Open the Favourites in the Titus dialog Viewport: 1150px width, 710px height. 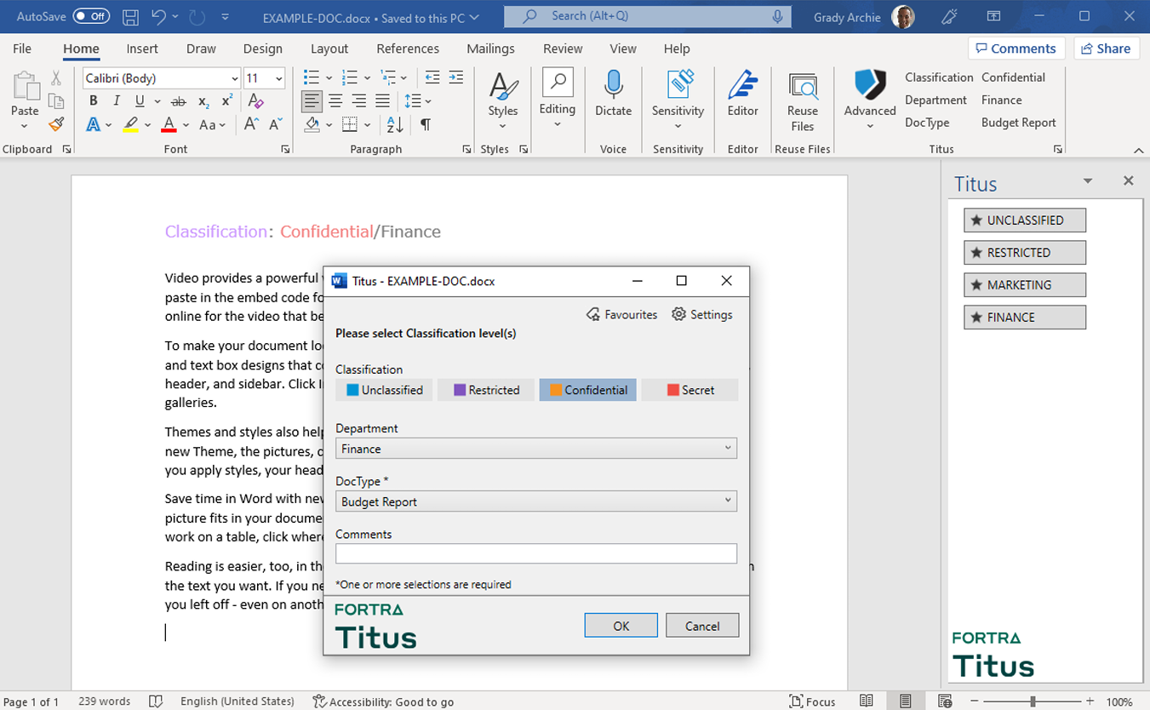pos(622,314)
